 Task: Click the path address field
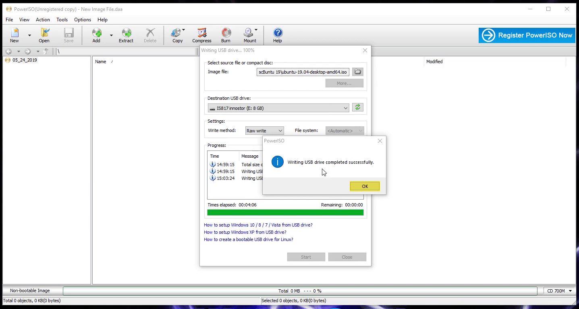126,51
